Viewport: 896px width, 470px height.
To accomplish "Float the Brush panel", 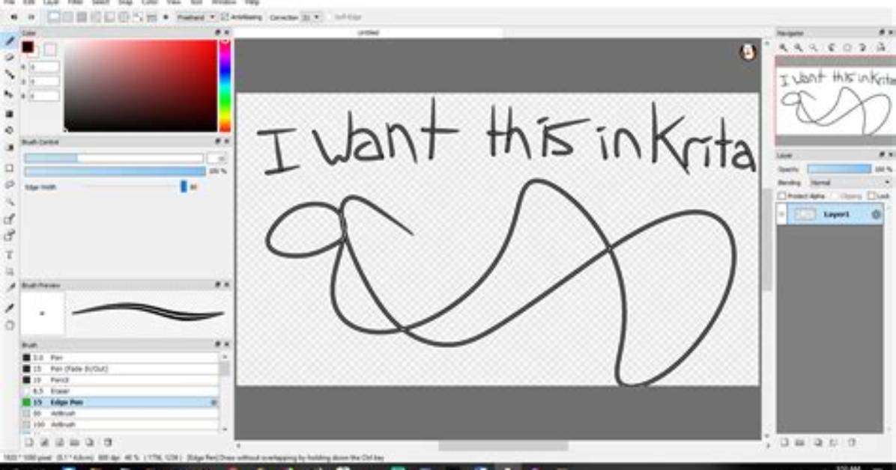I will click(217, 344).
